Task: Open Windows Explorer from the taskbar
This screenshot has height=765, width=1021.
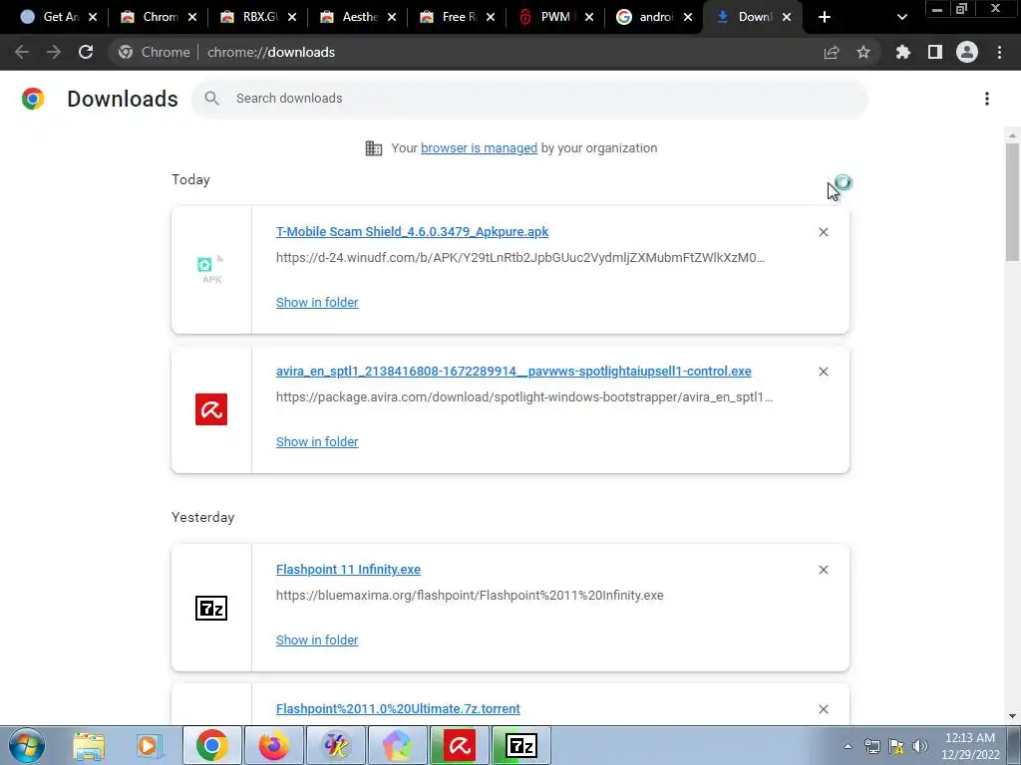Action: (x=89, y=745)
